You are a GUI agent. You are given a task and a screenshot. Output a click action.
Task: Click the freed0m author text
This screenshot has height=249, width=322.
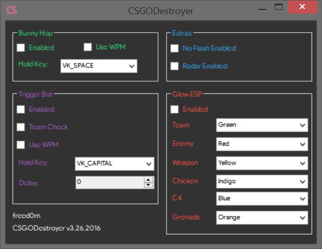(x=26, y=215)
